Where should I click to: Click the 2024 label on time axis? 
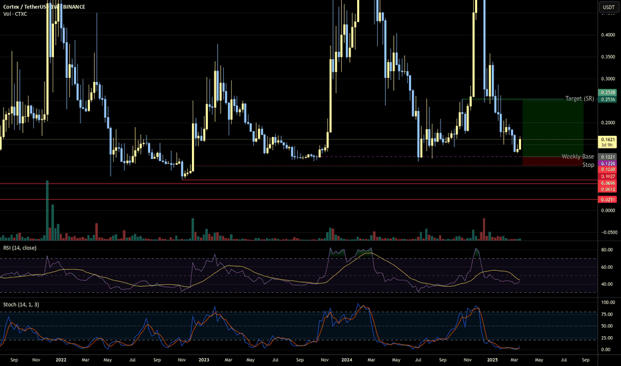click(346, 359)
